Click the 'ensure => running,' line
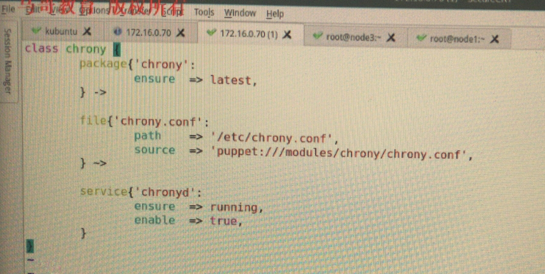The width and height of the screenshot is (545, 274). point(198,207)
